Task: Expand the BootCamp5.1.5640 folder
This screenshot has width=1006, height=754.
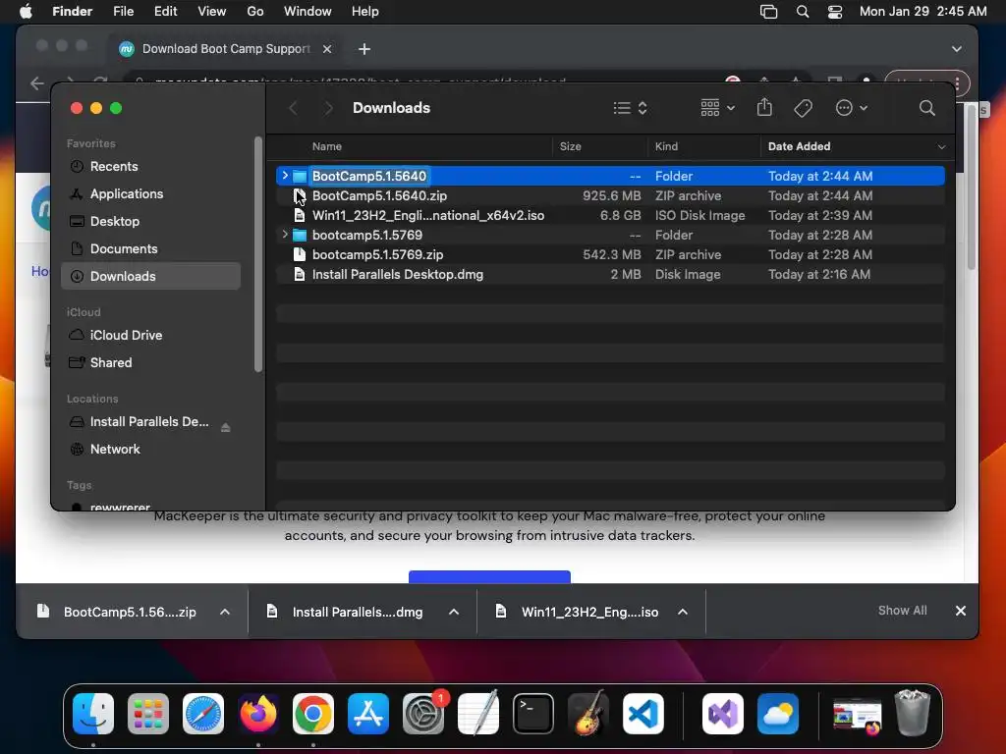Action: click(285, 176)
